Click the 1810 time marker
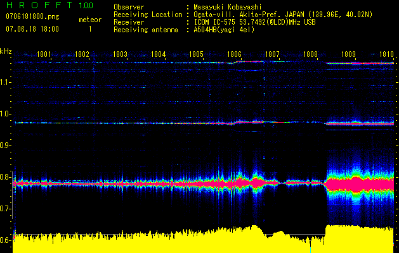The image size is (399, 253). tap(386, 54)
